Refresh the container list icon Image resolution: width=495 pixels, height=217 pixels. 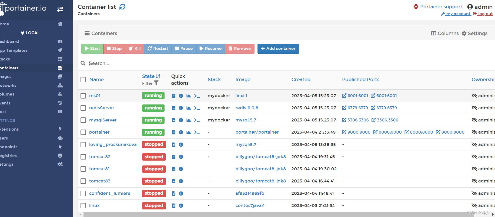(x=122, y=7)
